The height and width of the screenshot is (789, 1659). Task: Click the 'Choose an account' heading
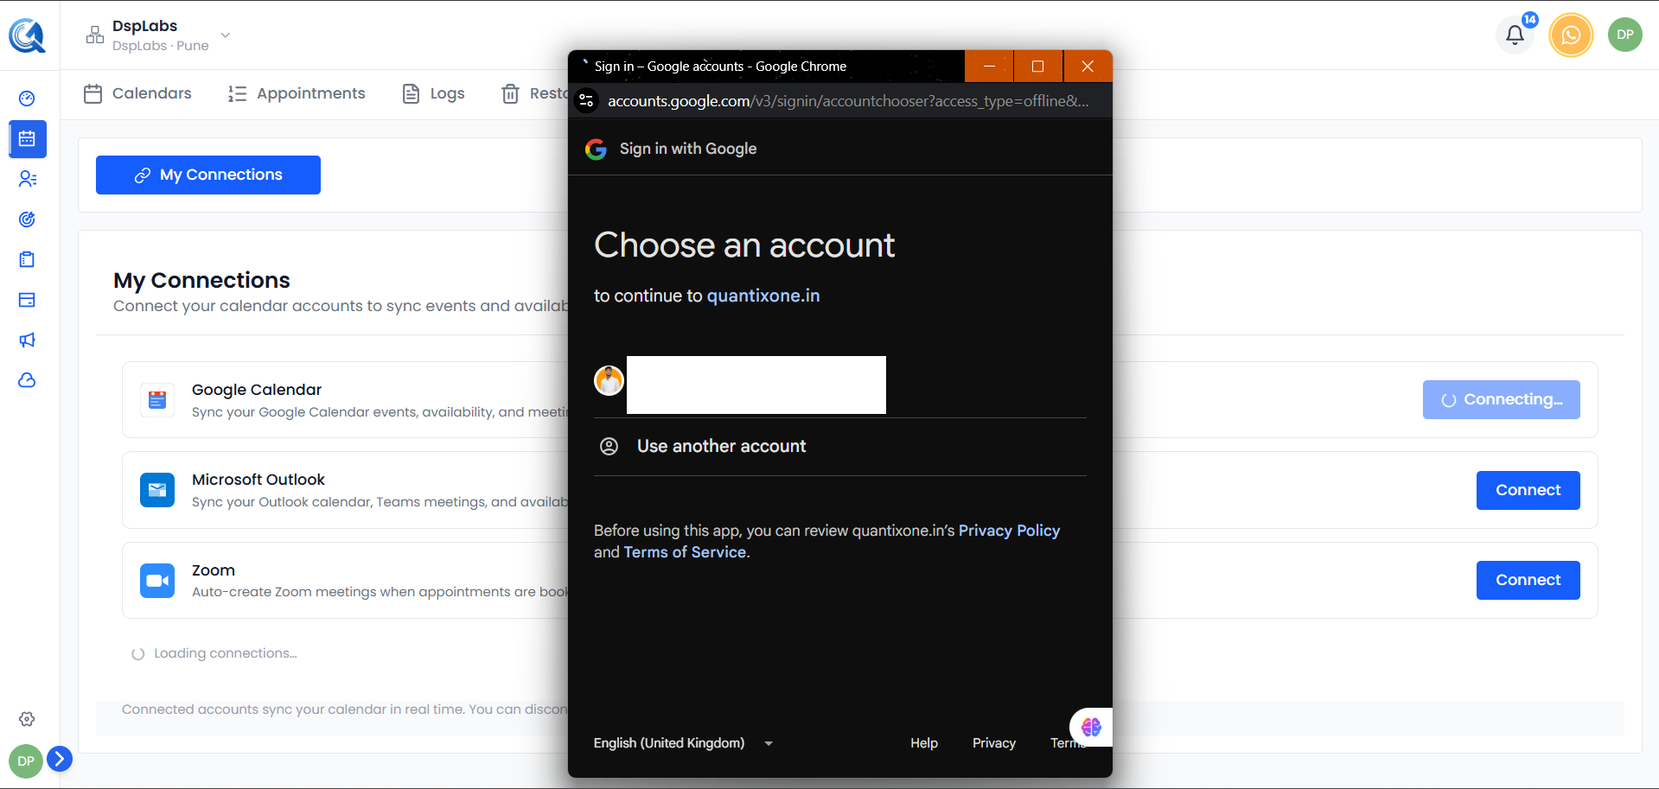tap(744, 245)
